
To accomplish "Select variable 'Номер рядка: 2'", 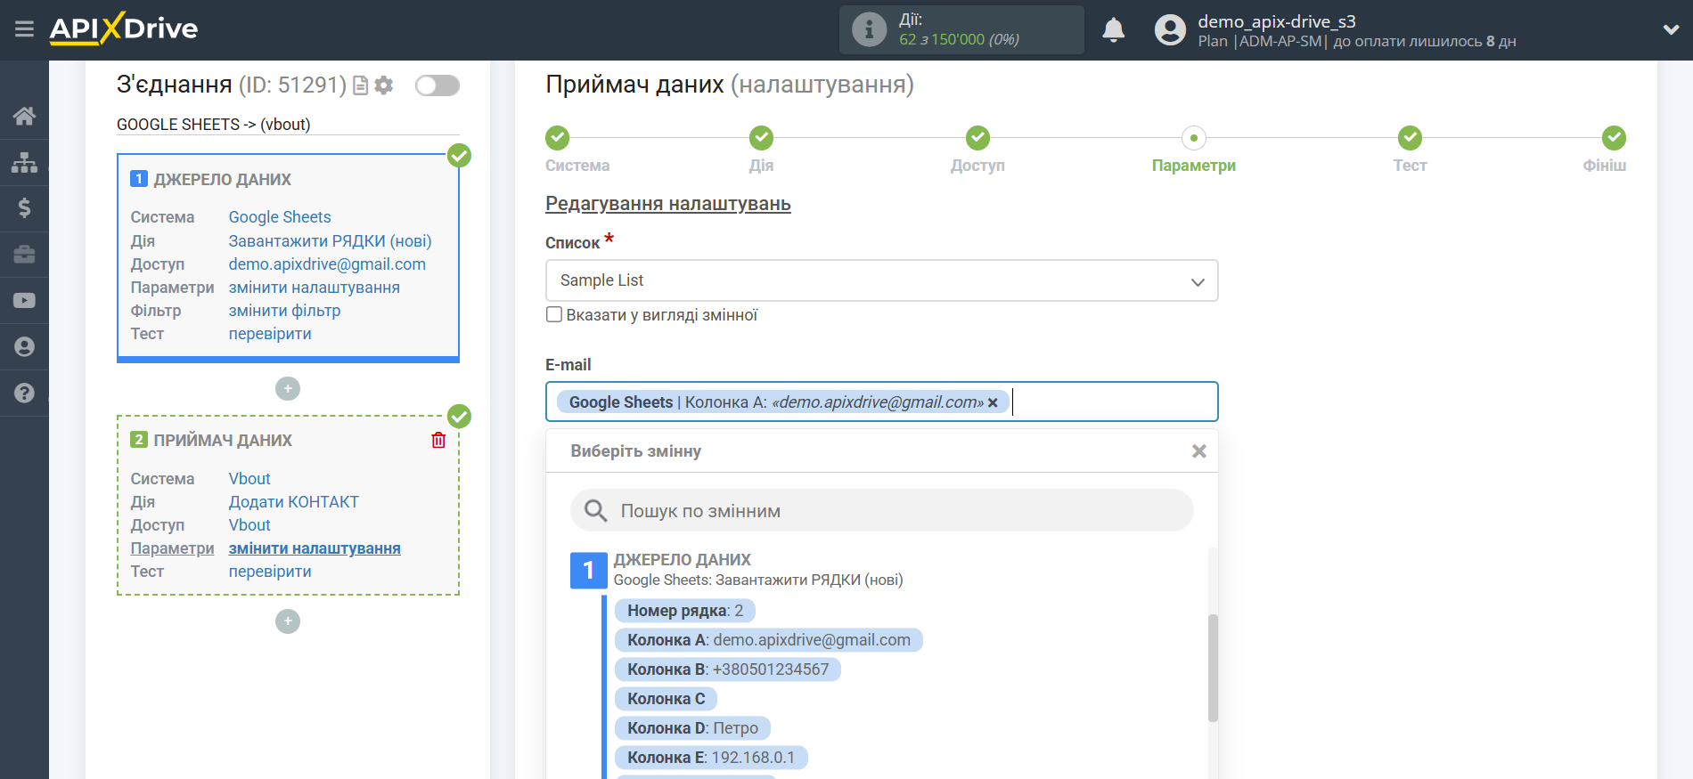I will (x=685, y=611).
